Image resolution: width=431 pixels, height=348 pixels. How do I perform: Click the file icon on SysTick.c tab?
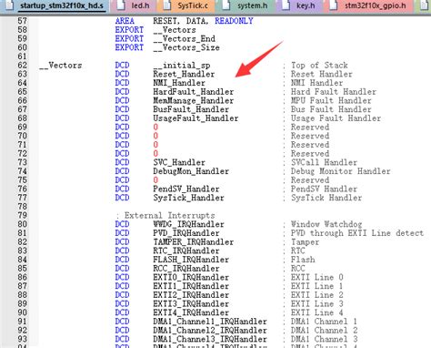[167, 5]
